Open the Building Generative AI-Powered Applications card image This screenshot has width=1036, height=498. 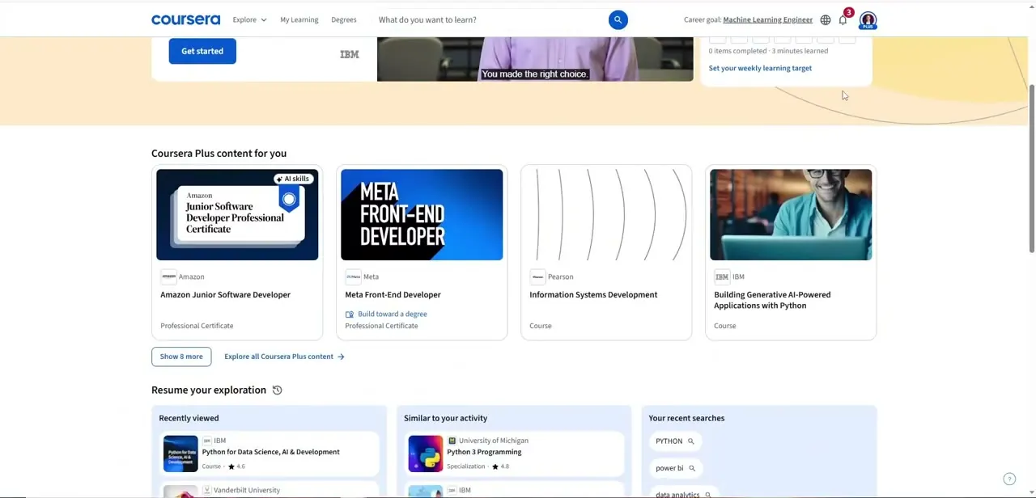pyautogui.click(x=791, y=215)
